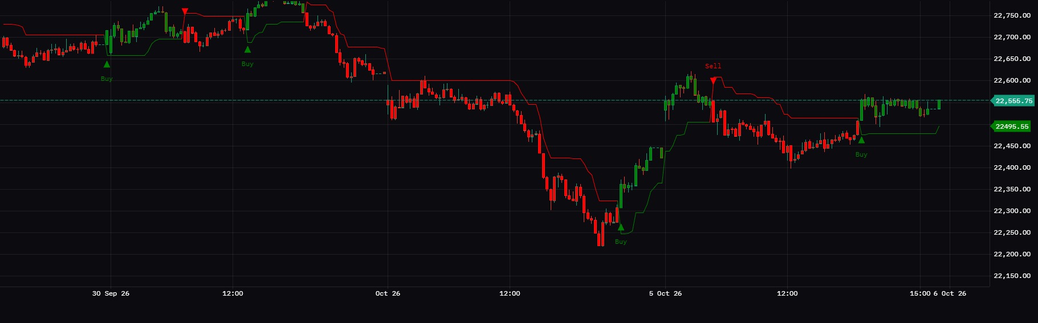The height and width of the screenshot is (323, 1038).
Task: Click the 22,300.00 price axis label
Action: pyautogui.click(x=1012, y=211)
